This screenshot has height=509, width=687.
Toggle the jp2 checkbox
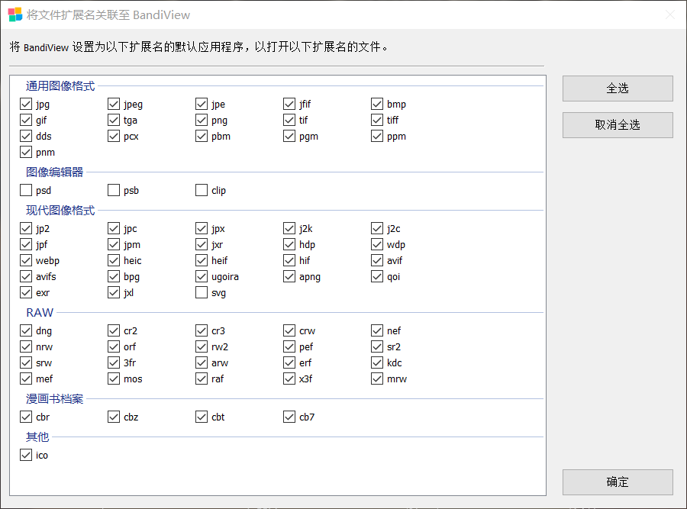click(26, 228)
